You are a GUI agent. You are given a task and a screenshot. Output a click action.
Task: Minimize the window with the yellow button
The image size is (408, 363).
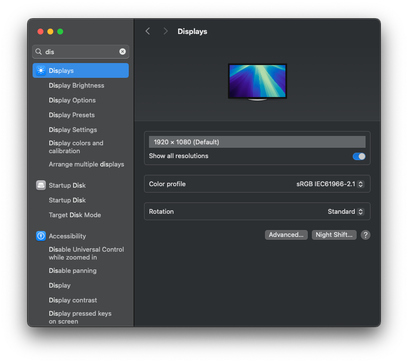click(x=50, y=32)
